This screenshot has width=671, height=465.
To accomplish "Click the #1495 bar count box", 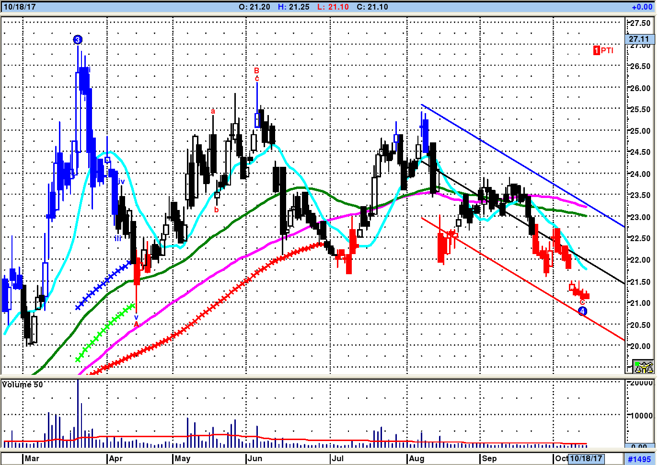I will (x=639, y=459).
